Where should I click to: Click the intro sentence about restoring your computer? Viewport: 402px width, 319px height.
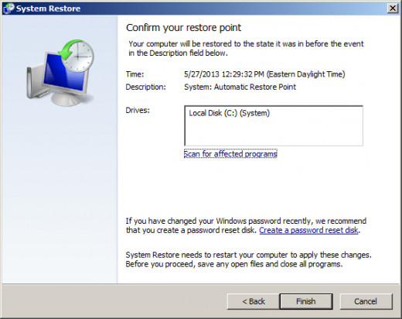click(x=246, y=48)
